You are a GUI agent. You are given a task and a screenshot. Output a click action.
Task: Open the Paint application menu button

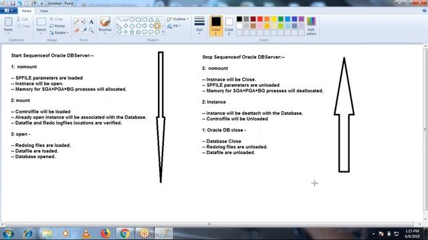click(9, 11)
